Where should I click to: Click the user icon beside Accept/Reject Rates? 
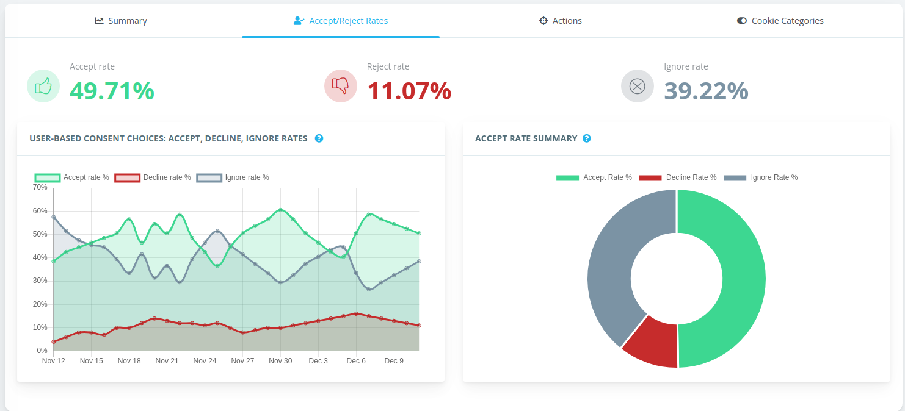298,20
